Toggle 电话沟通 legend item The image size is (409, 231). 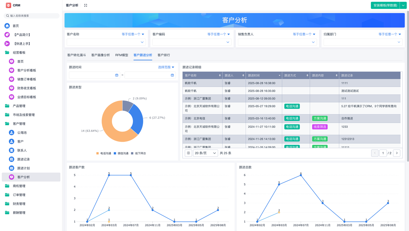[104, 153]
